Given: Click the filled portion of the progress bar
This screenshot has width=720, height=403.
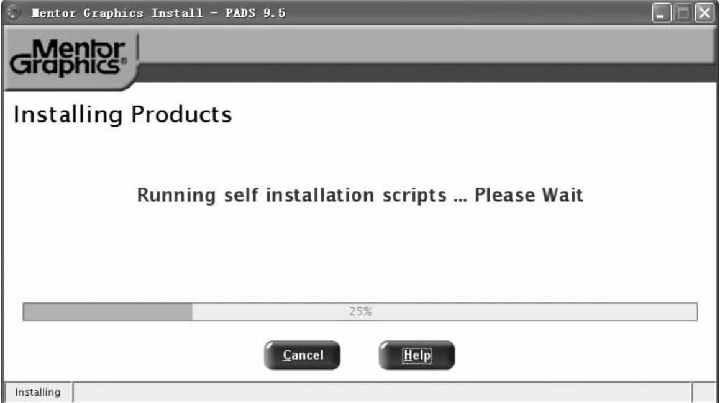Looking at the screenshot, I should [x=107, y=312].
